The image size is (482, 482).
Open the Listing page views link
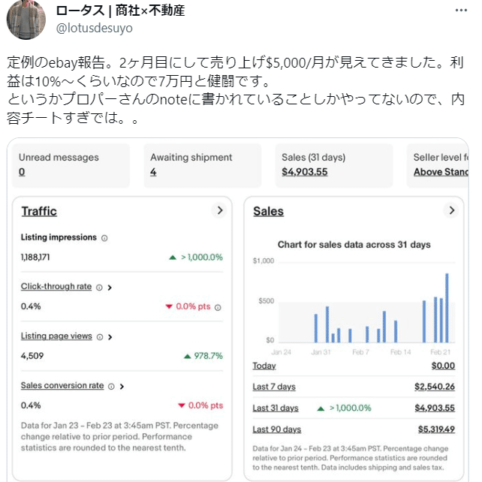point(56,336)
